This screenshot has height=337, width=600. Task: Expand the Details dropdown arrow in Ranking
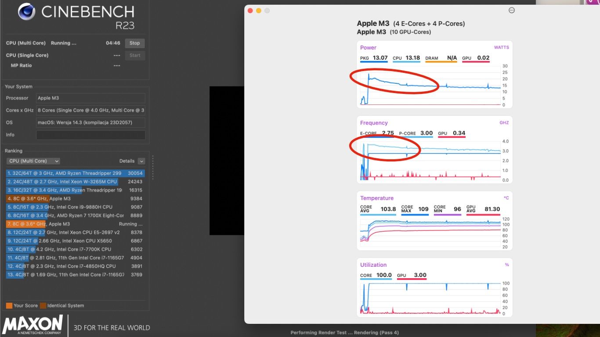[x=141, y=161]
